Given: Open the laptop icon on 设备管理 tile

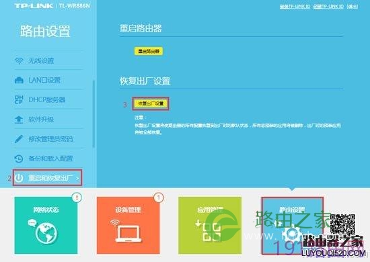Looking at the screenshot, I should tap(128, 234).
